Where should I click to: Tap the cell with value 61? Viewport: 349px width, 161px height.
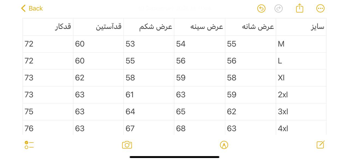tap(149, 95)
